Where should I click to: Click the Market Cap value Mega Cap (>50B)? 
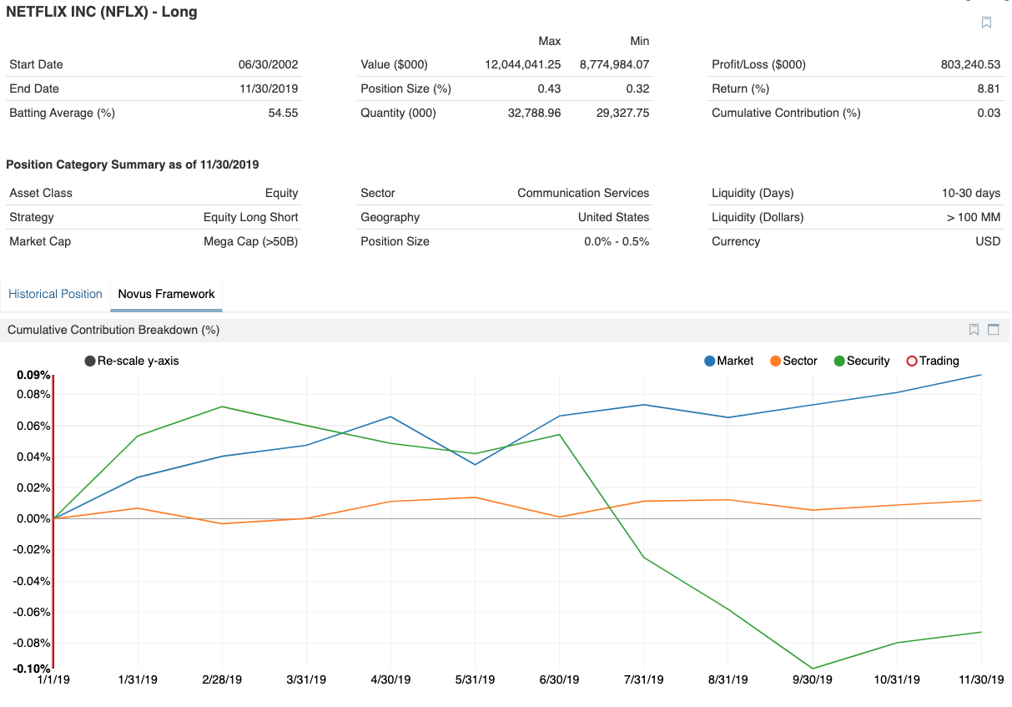(x=250, y=241)
